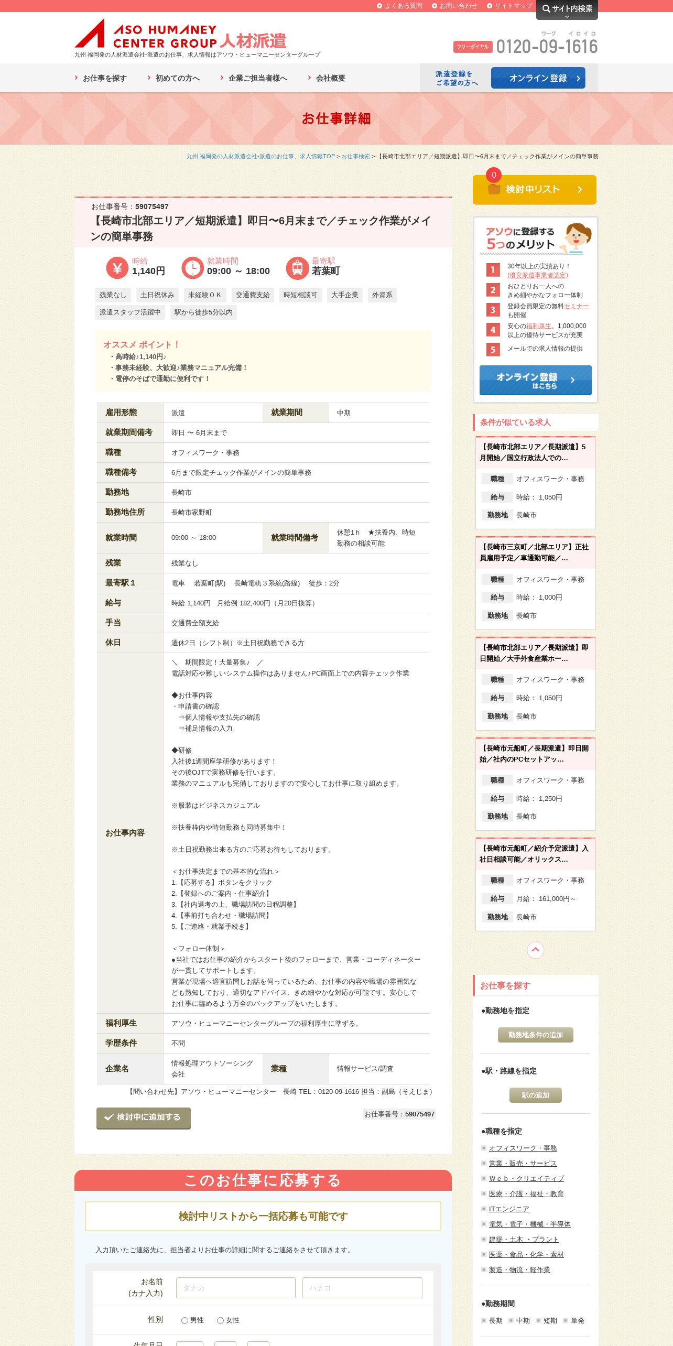Open the 検討中リスト button
This screenshot has height=1346, width=673.
535,189
